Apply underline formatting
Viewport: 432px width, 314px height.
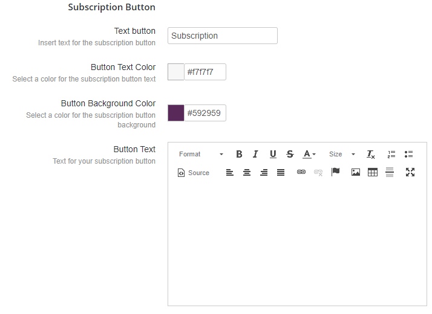tap(273, 154)
